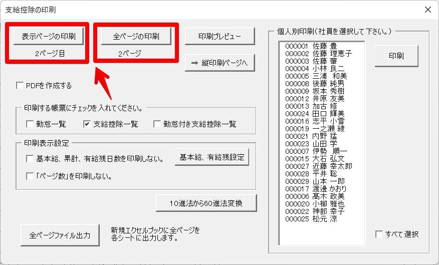Screen dimensions: 439x265
Task: Check the 勤怠一覧 option
Action: (x=30, y=124)
